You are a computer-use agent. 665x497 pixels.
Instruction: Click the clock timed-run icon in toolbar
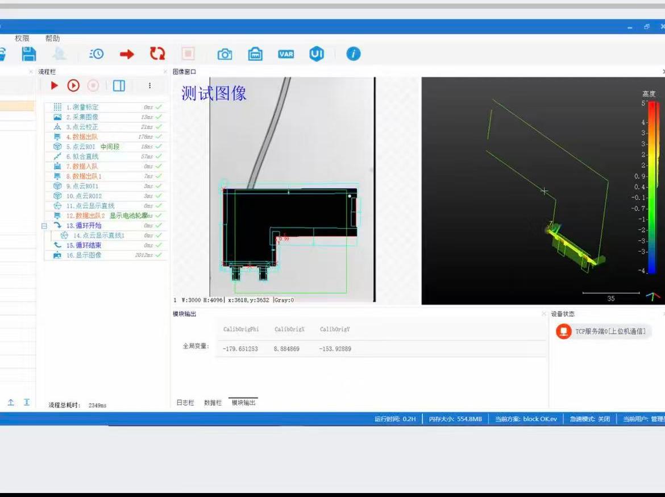tap(97, 54)
